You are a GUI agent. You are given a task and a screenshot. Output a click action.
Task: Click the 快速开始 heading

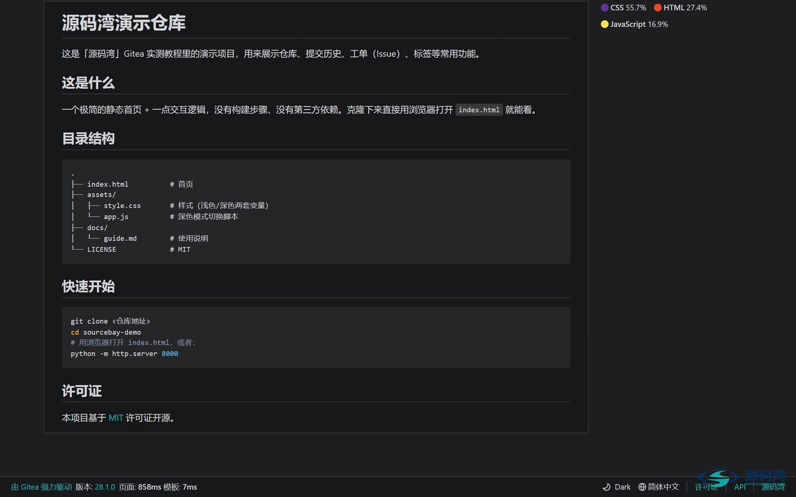pos(88,287)
